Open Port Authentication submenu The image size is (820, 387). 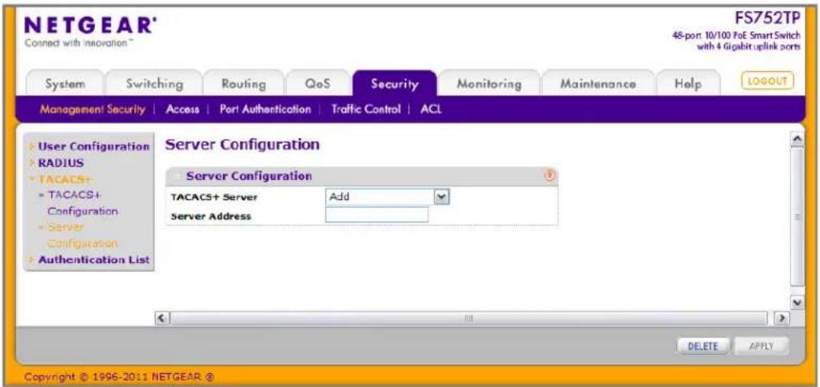pyautogui.click(x=265, y=110)
